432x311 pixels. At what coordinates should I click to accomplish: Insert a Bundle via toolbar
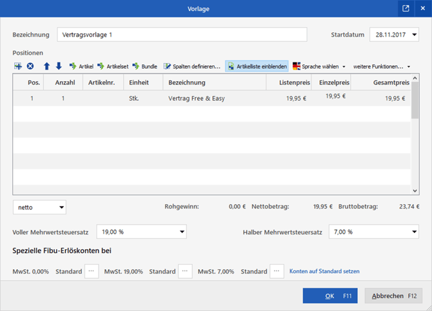[x=144, y=66]
